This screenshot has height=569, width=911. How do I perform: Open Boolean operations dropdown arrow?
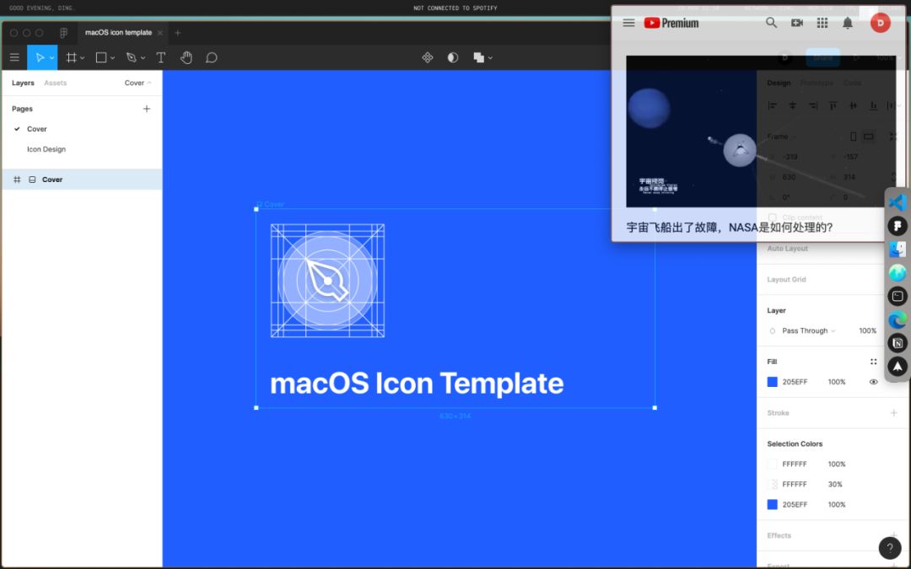pos(490,58)
